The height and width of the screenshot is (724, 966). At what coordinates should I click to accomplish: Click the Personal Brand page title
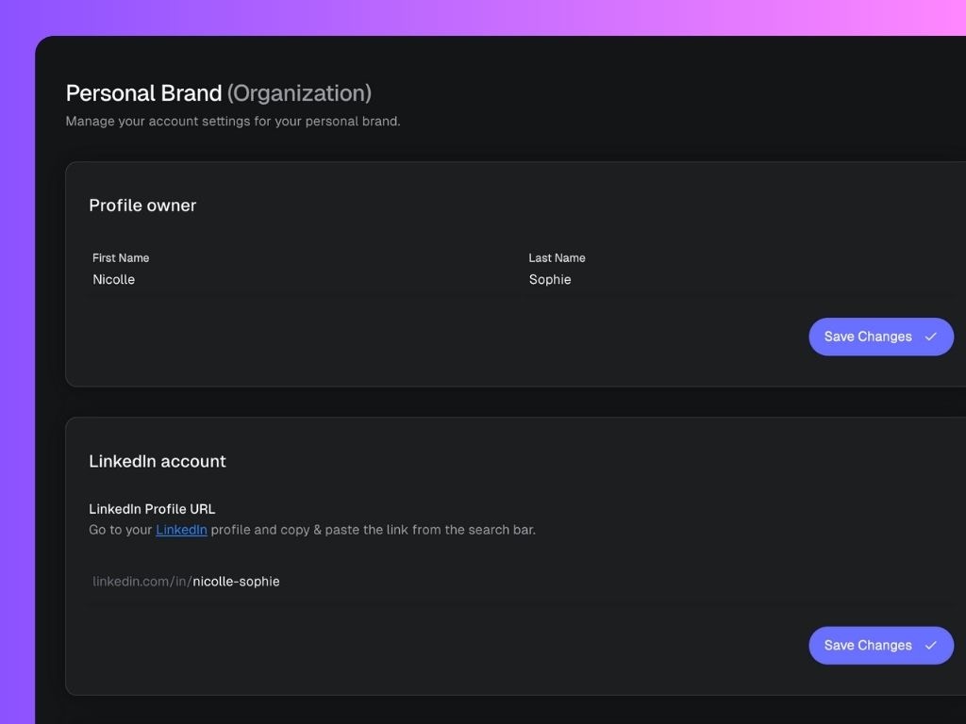[143, 93]
